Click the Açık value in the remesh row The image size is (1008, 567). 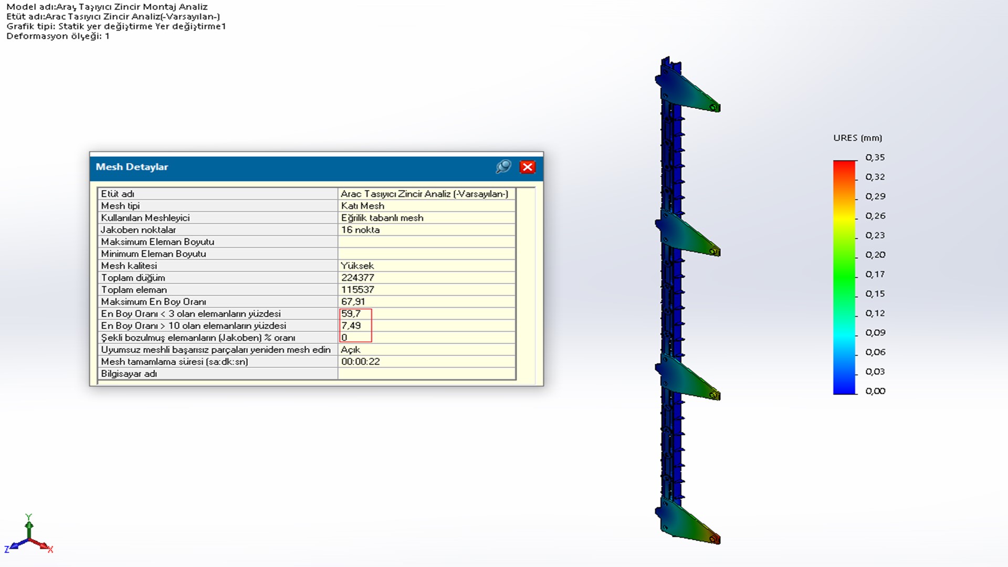[x=350, y=350]
